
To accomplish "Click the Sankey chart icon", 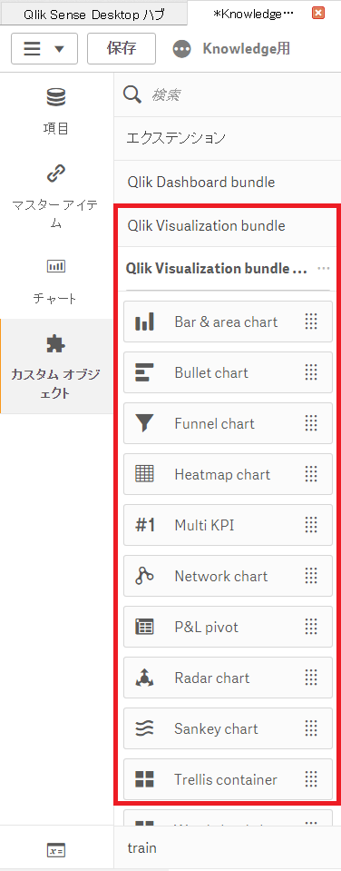I will click(x=144, y=728).
